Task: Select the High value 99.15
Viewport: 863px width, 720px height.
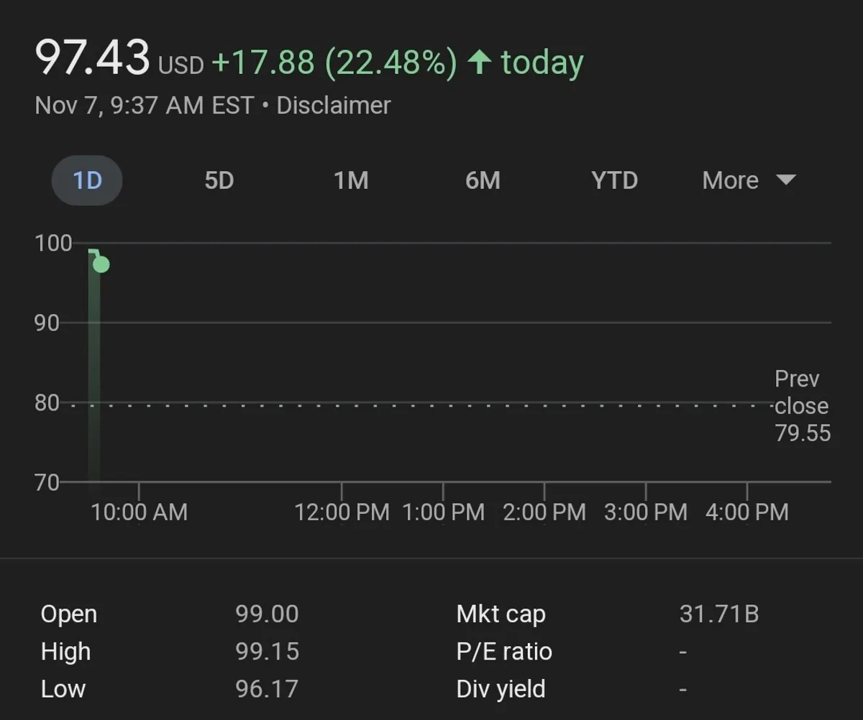Action: [x=267, y=652]
